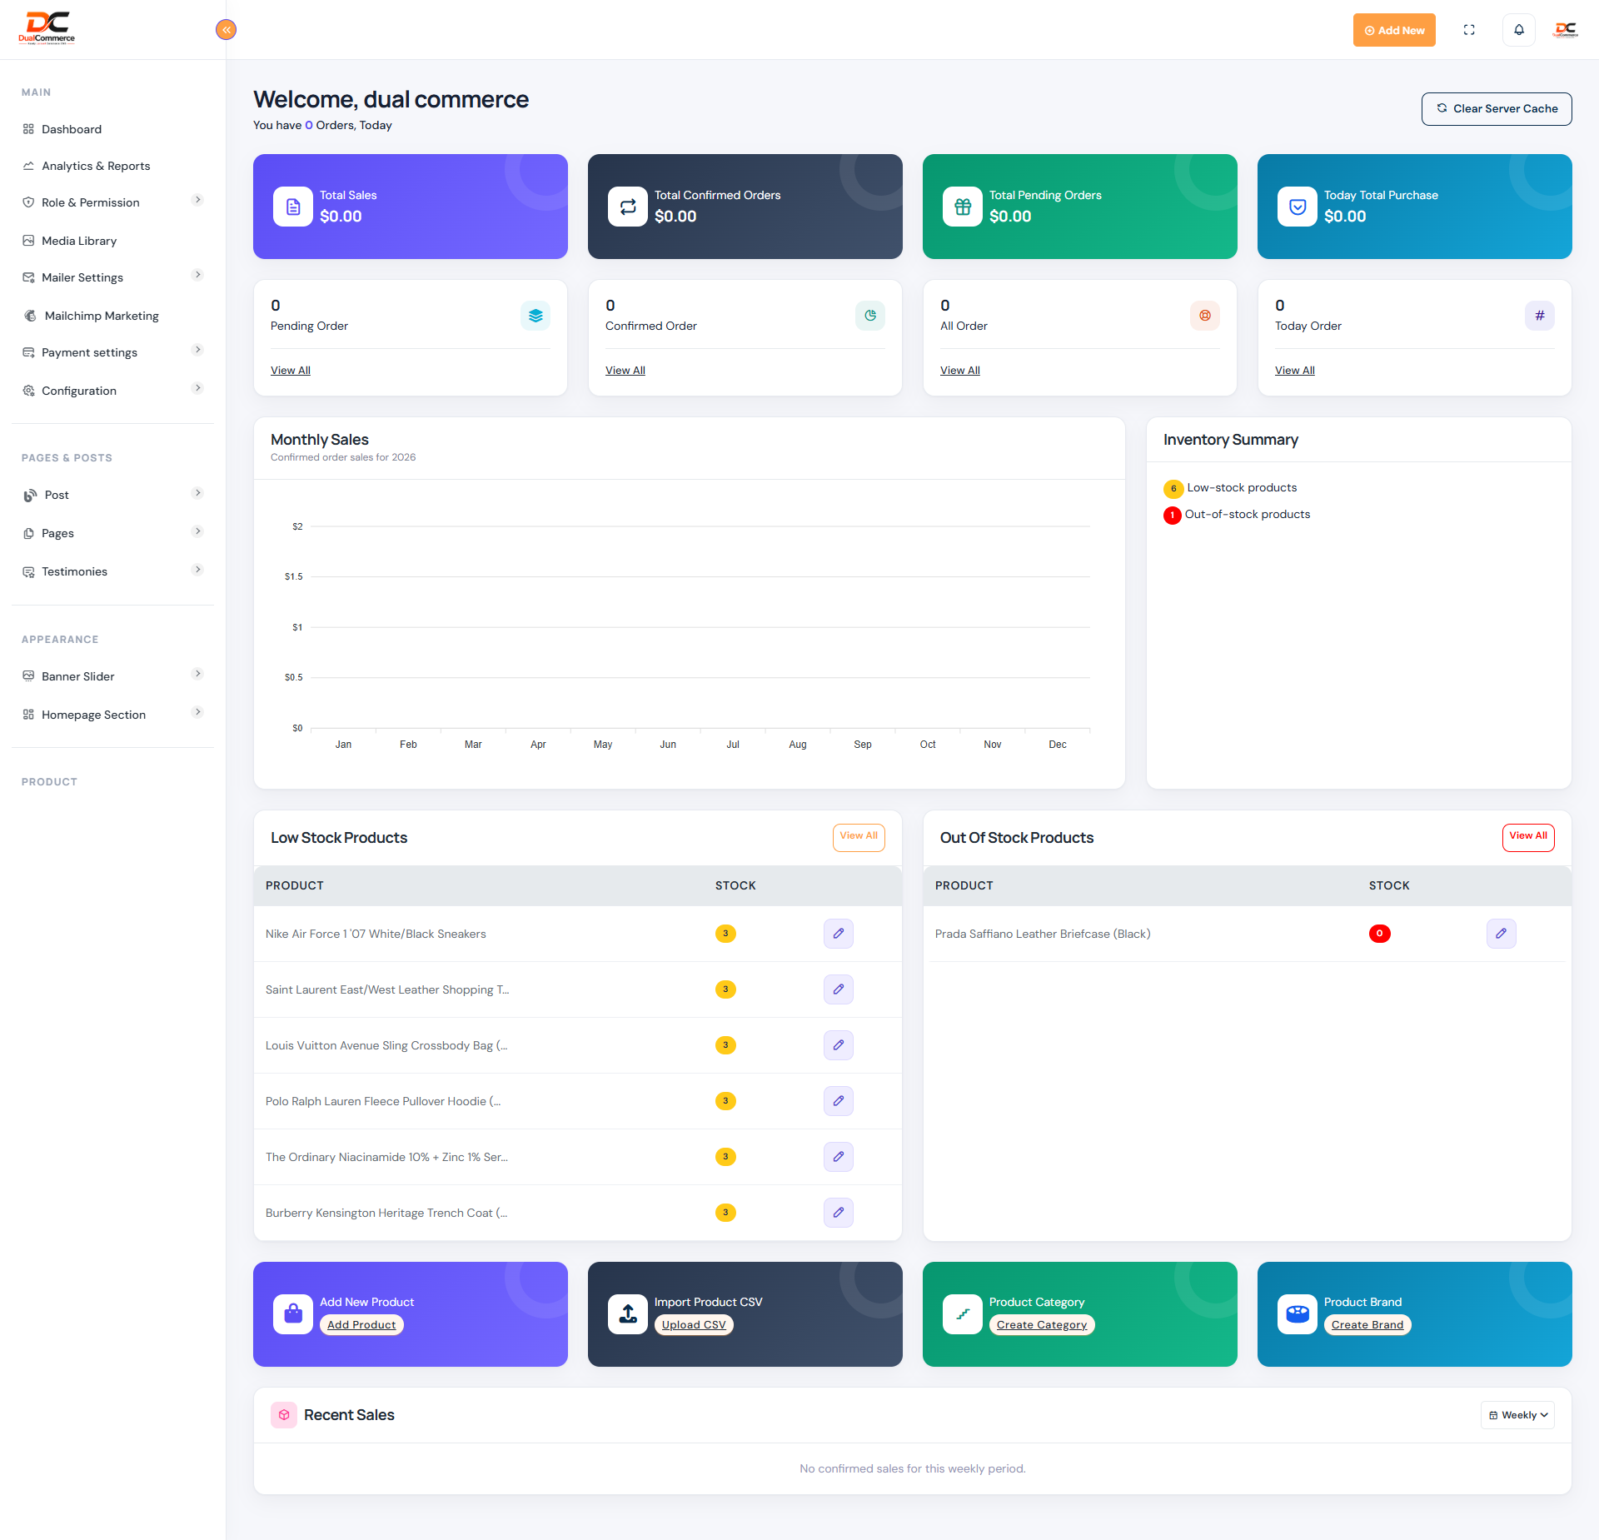This screenshot has height=1540, width=1599.
Task: Open notifications via the bell icon
Action: [1519, 30]
